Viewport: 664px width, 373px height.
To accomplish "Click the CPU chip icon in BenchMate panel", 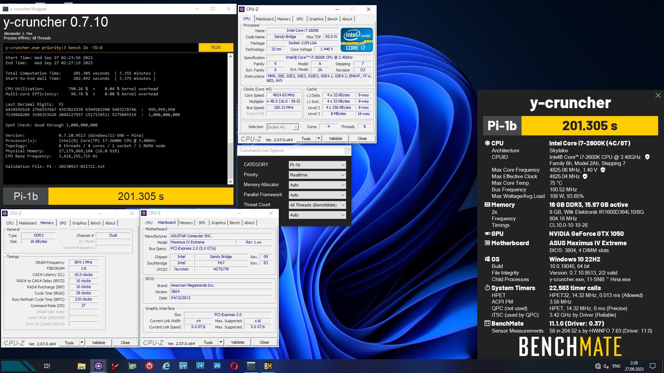I will [487, 143].
